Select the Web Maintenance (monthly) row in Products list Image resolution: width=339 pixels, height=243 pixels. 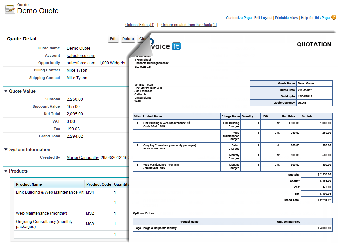(71, 213)
